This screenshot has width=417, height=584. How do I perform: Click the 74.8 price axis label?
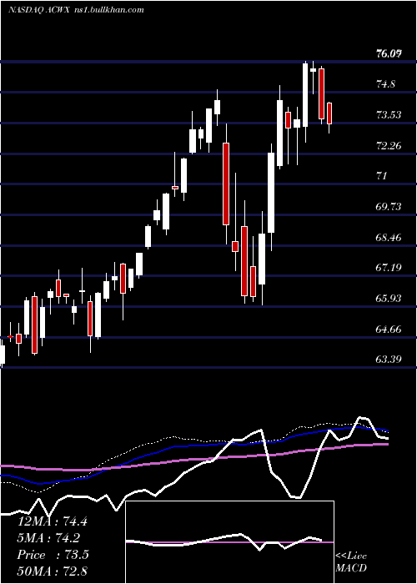[385, 84]
